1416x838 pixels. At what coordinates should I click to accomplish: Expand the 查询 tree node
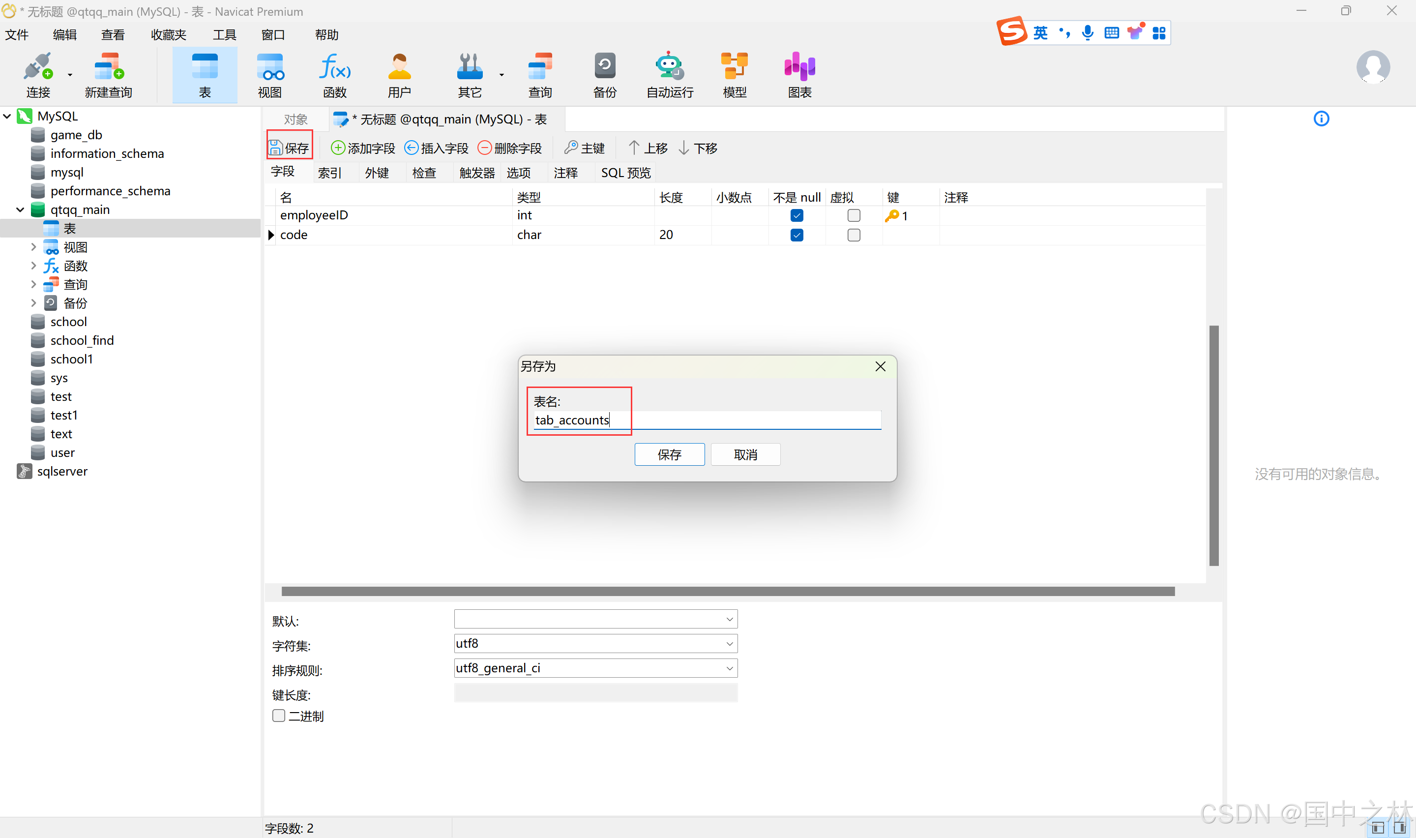pyautogui.click(x=33, y=284)
